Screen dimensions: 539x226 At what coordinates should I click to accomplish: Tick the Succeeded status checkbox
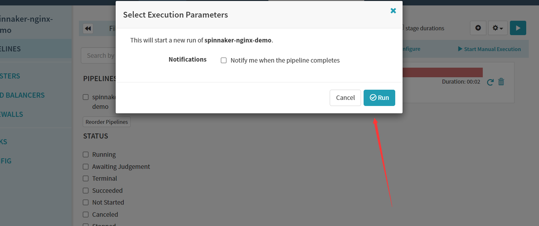point(86,191)
